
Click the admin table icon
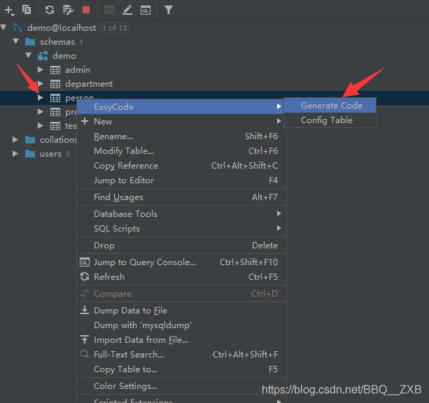click(x=55, y=70)
